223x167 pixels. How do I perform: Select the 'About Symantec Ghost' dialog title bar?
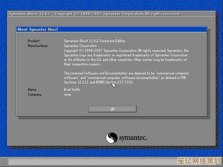[111, 29]
